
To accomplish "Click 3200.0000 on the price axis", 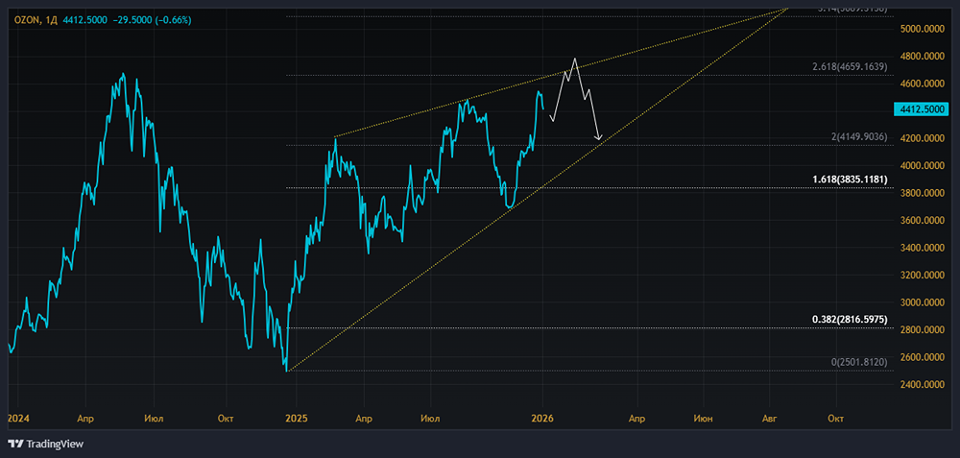I will coord(922,275).
